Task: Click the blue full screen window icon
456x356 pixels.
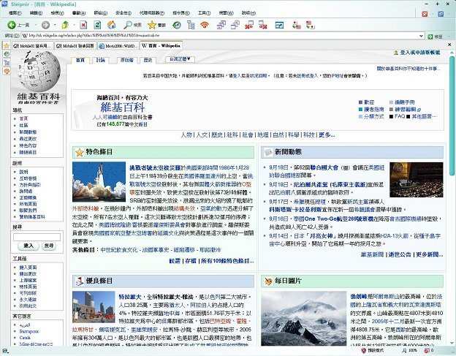Action: click(x=279, y=26)
